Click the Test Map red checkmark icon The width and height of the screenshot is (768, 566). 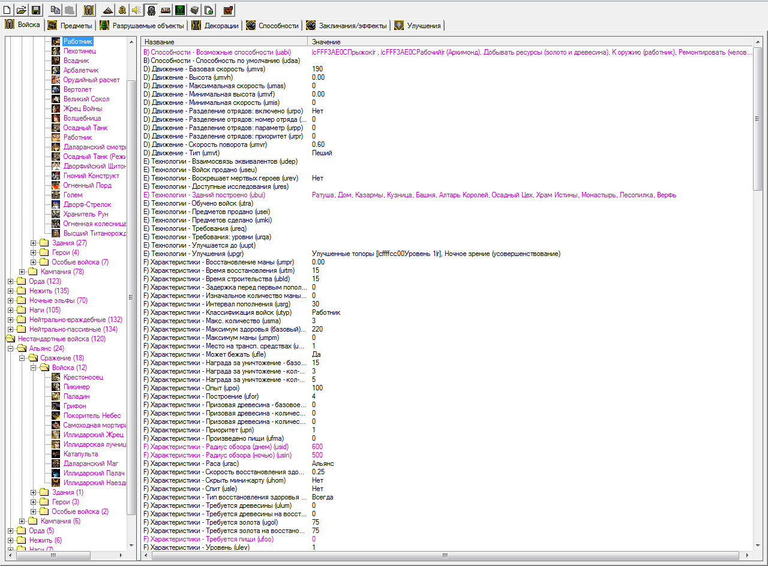tap(228, 10)
